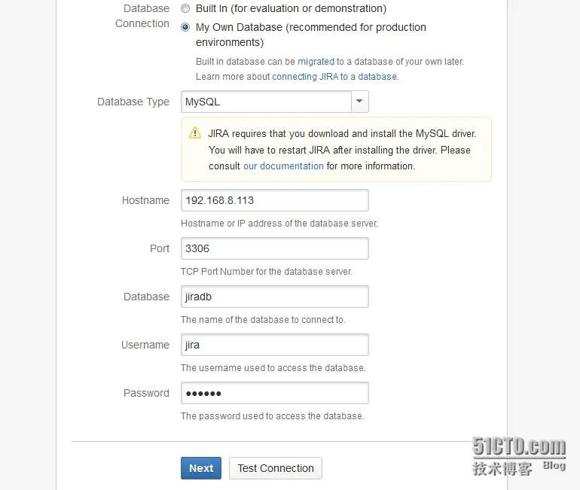Screen dimensions: 580x490
Task: Click into the Port field with 3306
Action: click(274, 248)
